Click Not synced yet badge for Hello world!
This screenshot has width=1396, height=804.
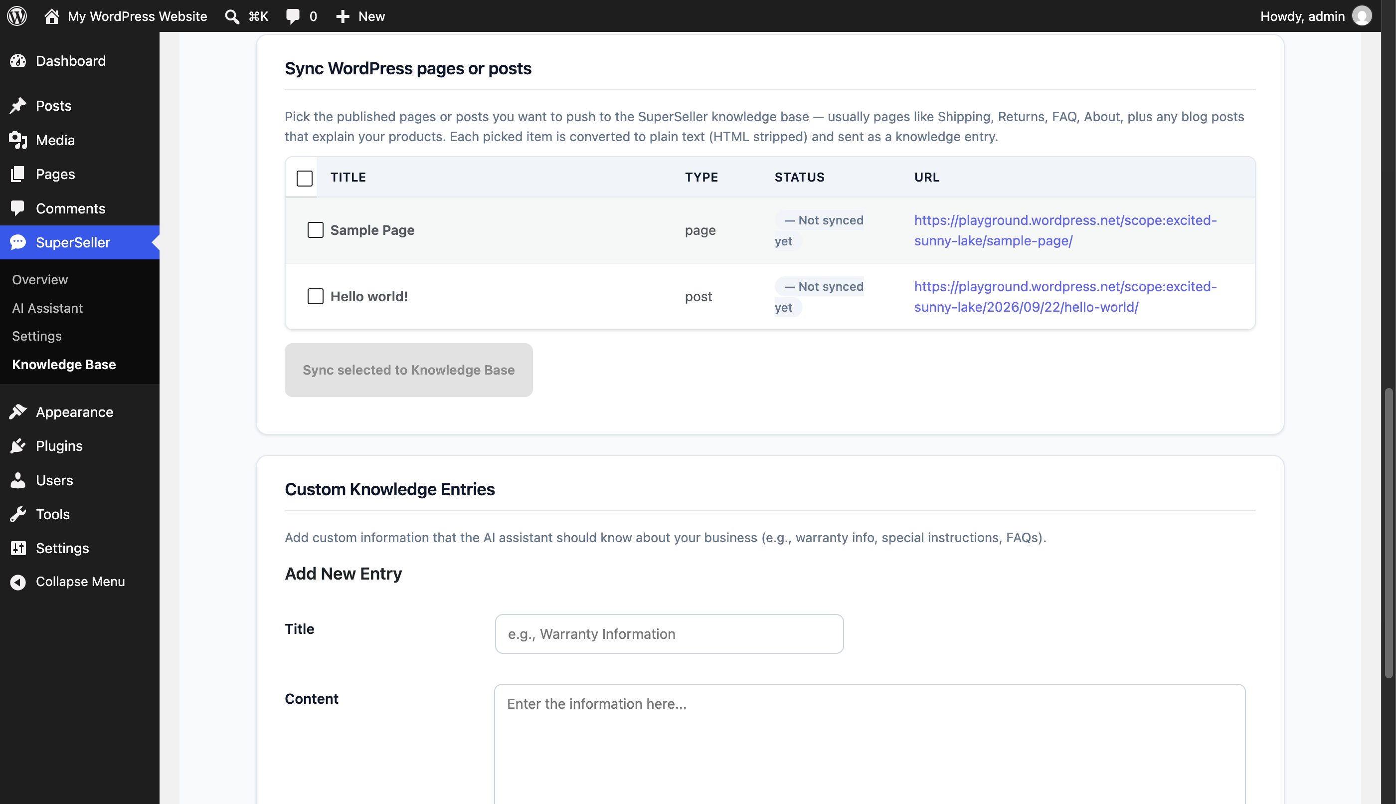[819, 297]
